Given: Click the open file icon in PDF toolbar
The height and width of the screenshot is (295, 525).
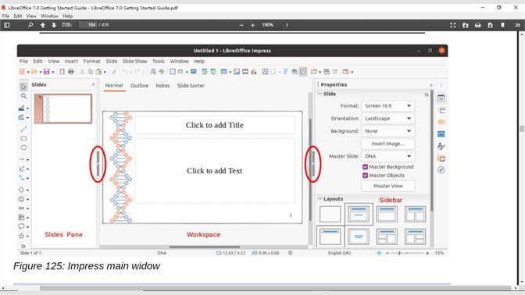Looking at the screenshot, I should click(466, 25).
